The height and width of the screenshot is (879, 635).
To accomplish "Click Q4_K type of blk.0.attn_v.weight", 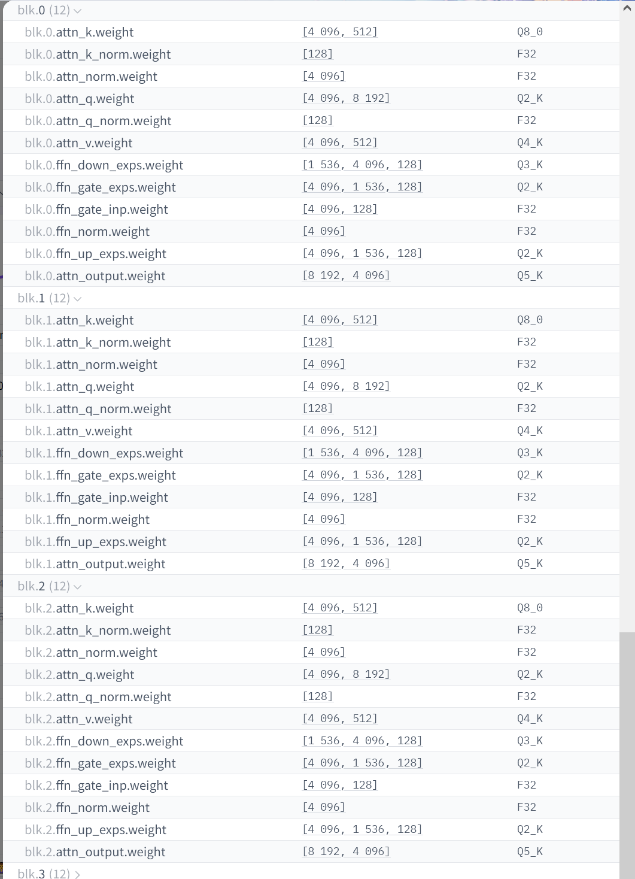I will [x=530, y=143].
